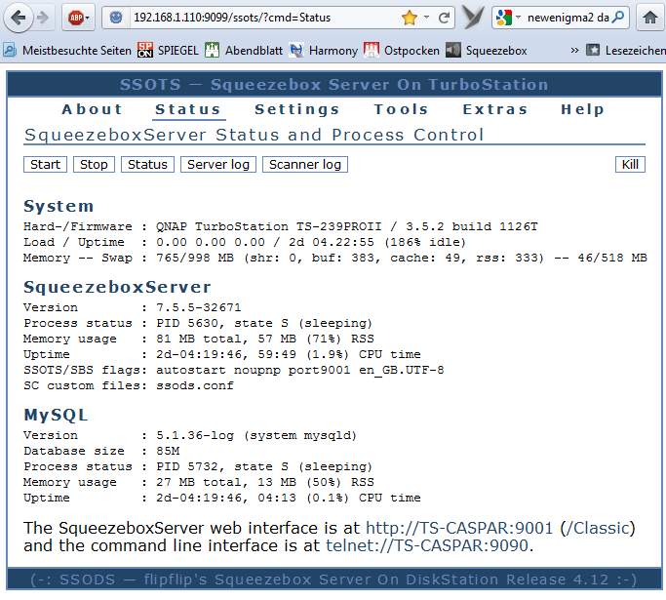Open the address bar history dropdown arrow
This screenshot has width=666, height=600.
point(427,18)
